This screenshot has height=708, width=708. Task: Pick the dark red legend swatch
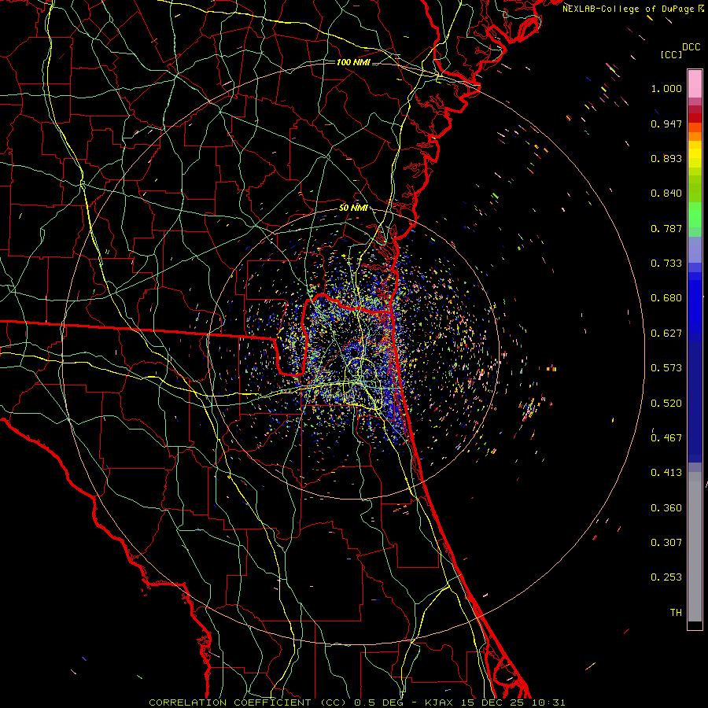click(x=695, y=118)
